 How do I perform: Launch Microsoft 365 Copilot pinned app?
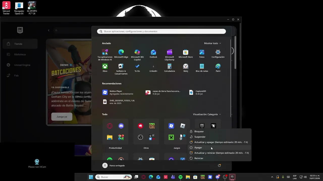pos(137,55)
